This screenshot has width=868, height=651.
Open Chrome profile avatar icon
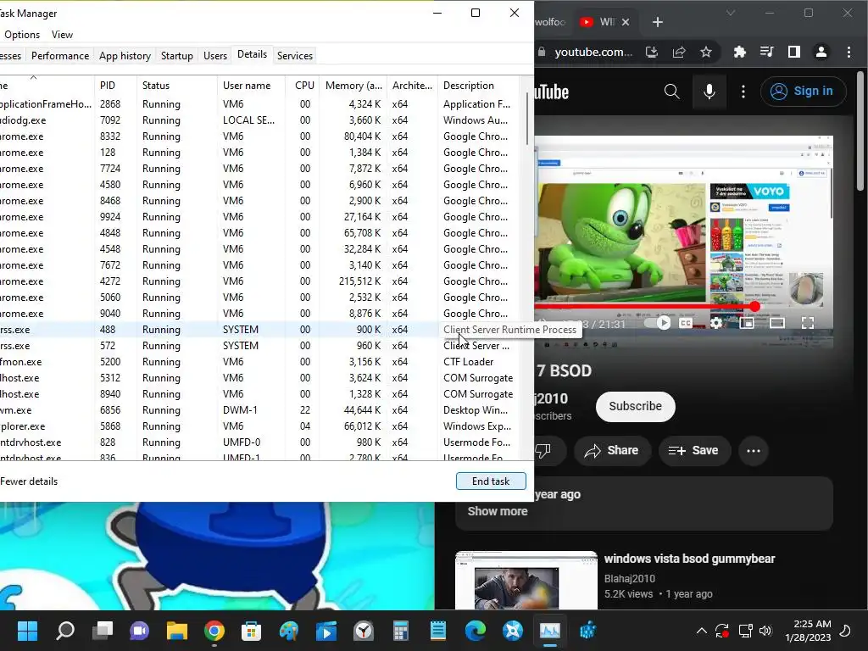click(x=821, y=52)
